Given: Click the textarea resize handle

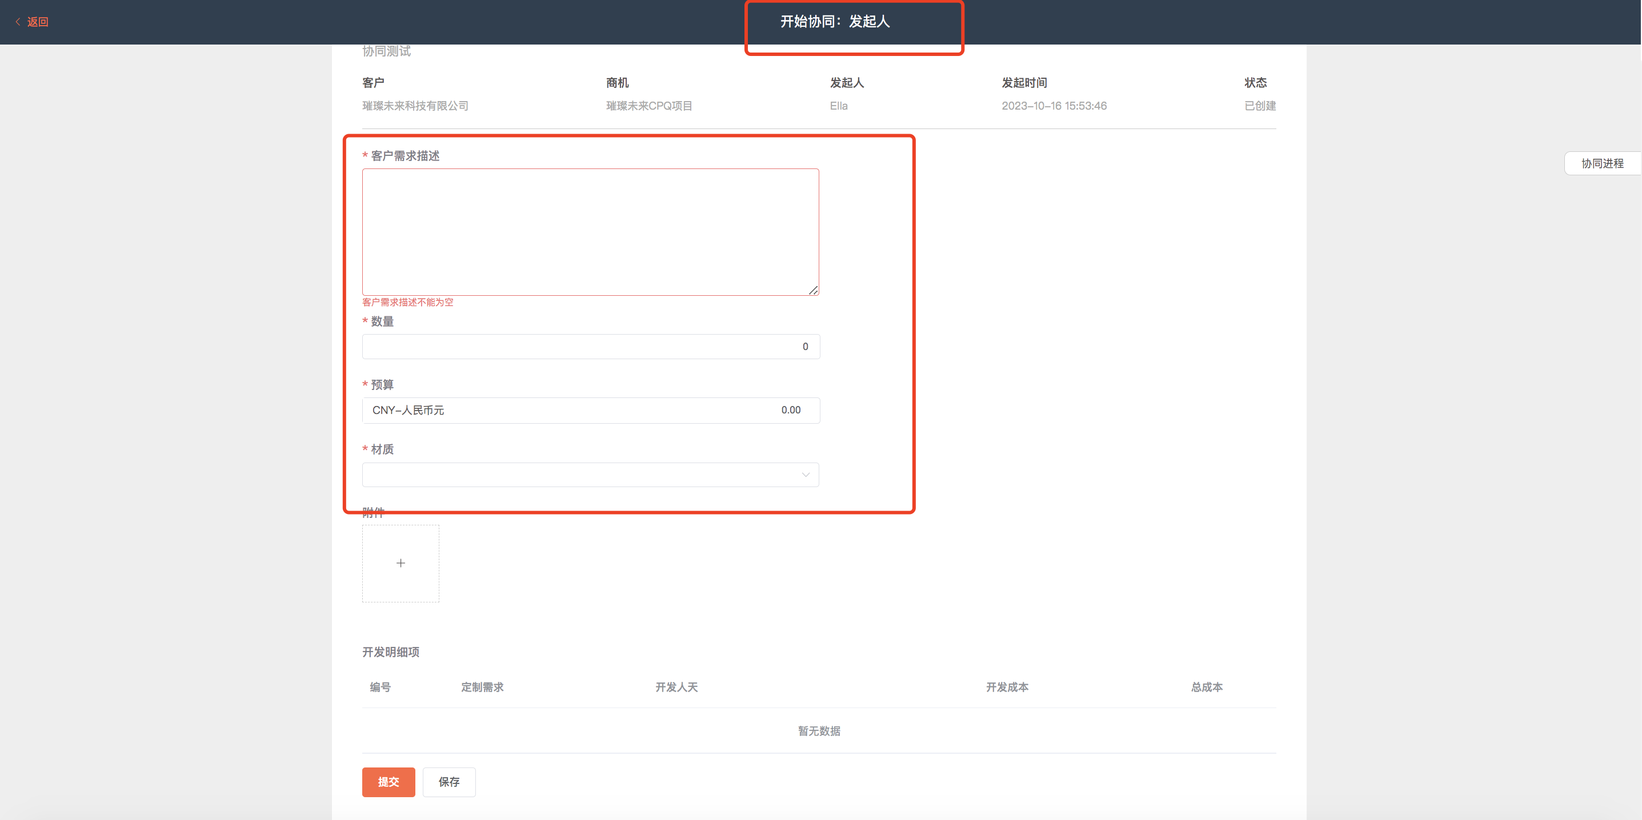Looking at the screenshot, I should pyautogui.click(x=814, y=291).
